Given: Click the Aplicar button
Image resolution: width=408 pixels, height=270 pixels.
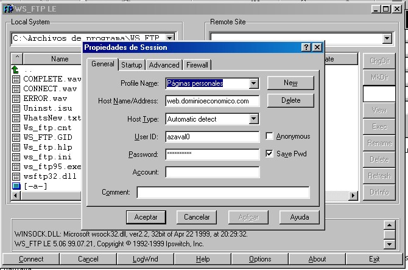Looking at the screenshot, I should pyautogui.click(x=248, y=217).
